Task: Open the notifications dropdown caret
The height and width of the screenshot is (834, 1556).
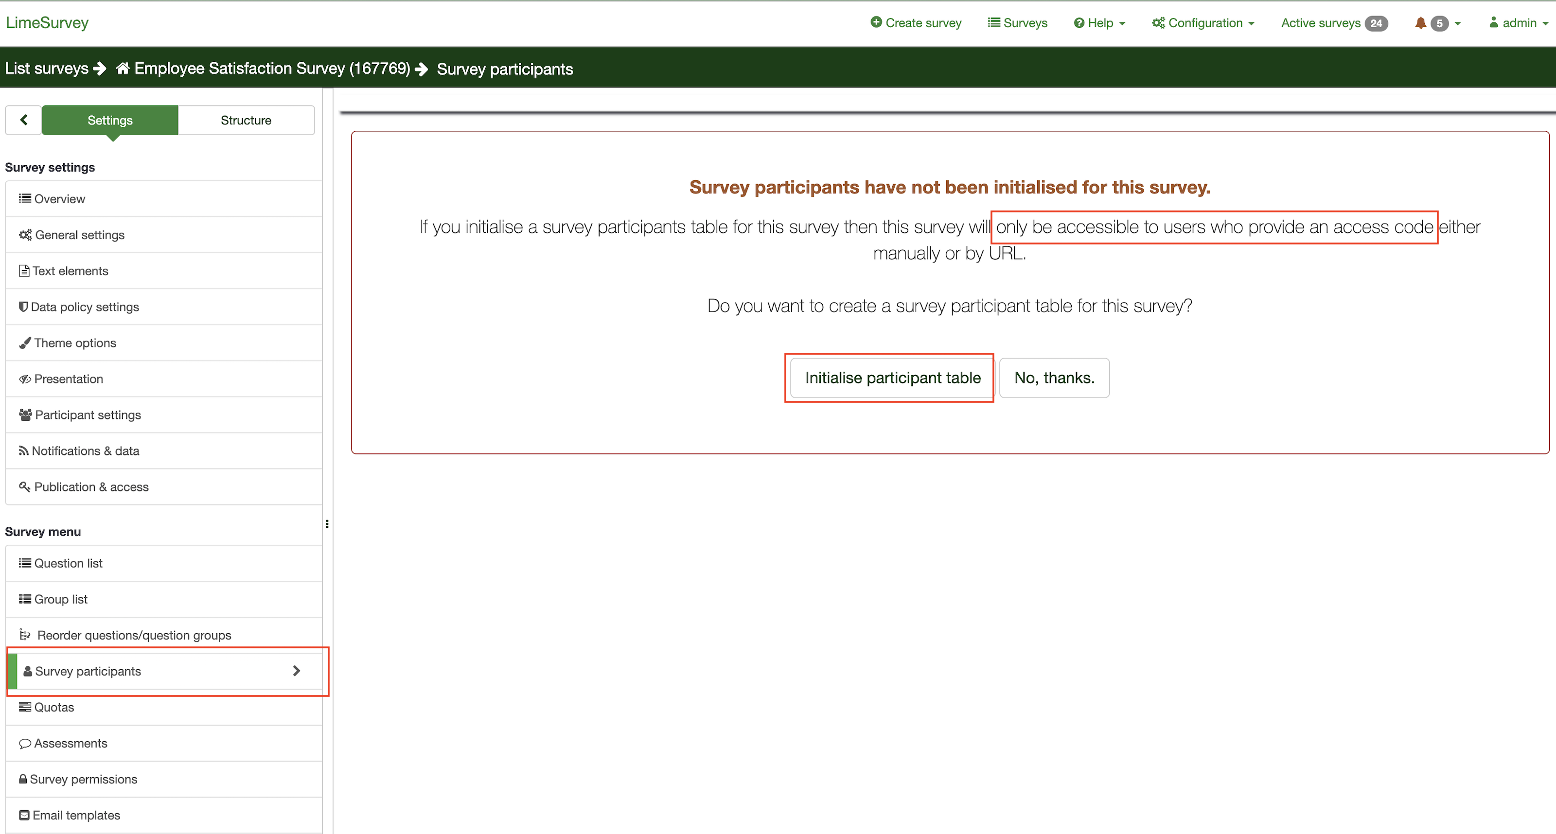Action: pyautogui.click(x=1458, y=23)
